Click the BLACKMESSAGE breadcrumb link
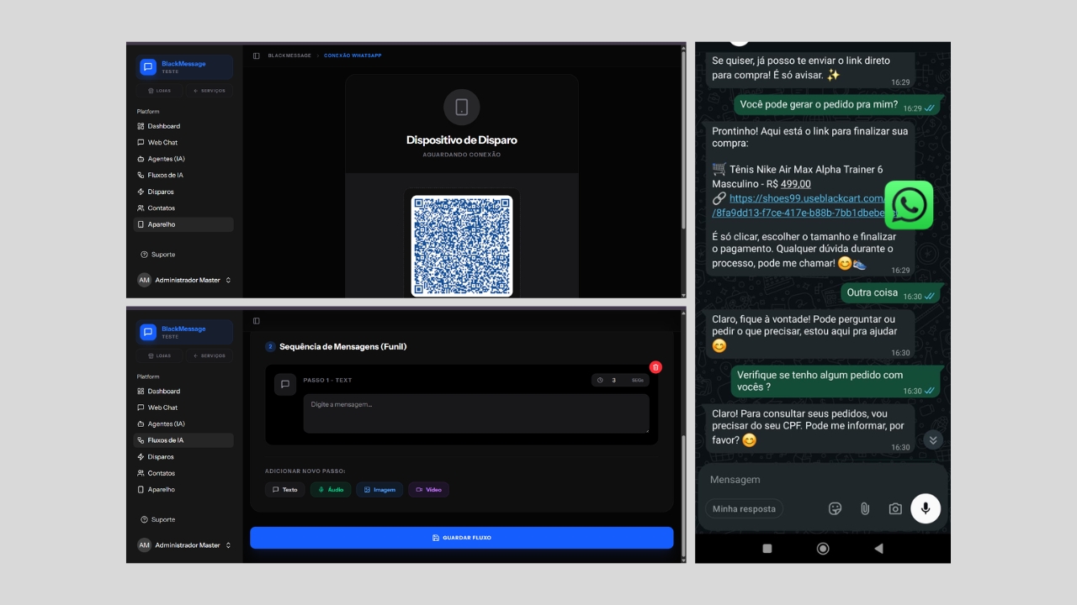This screenshot has width=1077, height=605. (x=289, y=55)
